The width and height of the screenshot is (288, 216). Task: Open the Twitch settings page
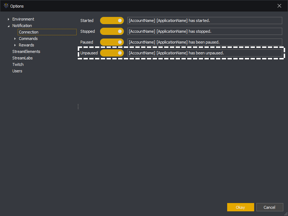coord(18,64)
